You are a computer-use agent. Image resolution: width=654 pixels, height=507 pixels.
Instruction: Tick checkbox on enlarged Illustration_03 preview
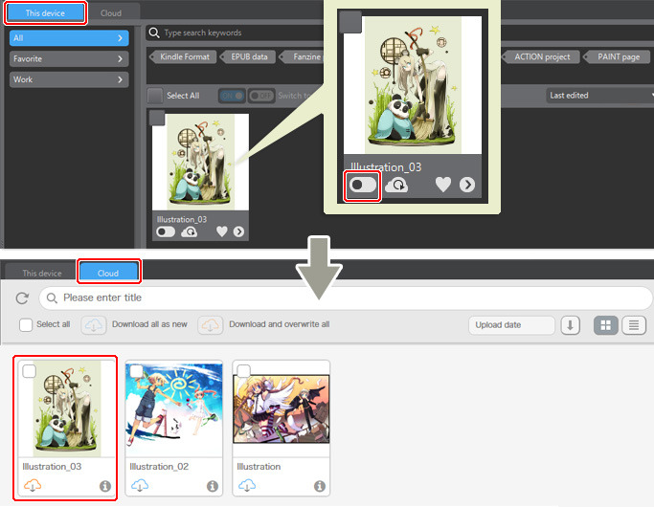[350, 22]
